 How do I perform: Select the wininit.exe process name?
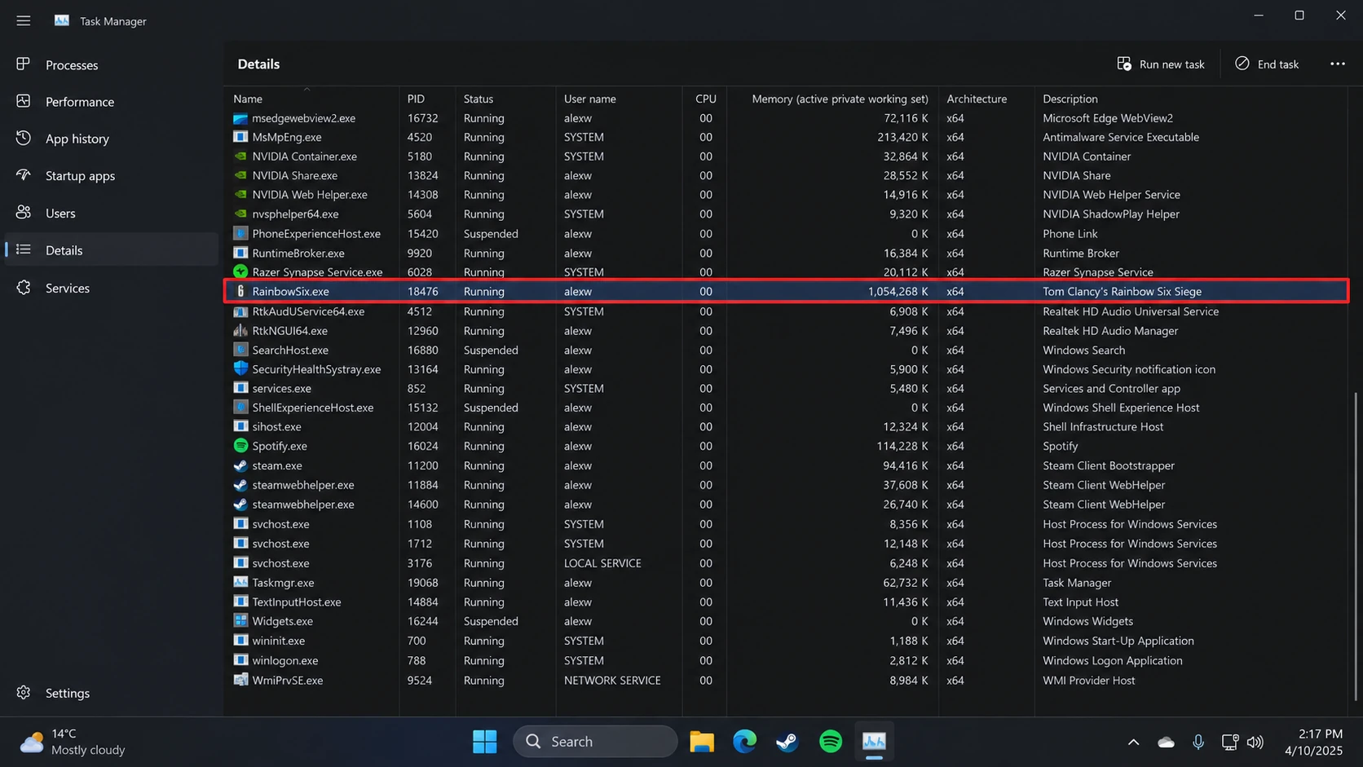click(278, 641)
